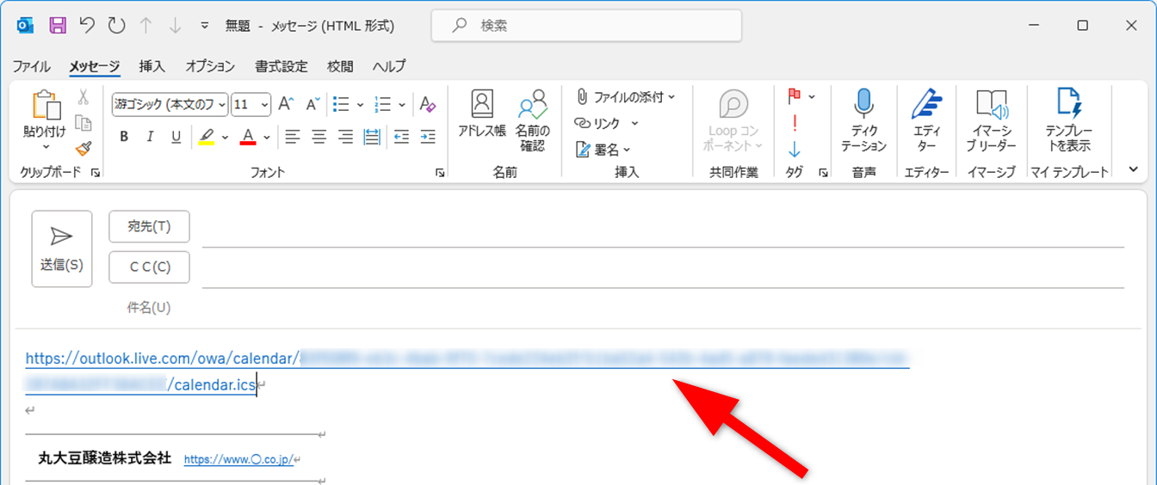Set low importance with the blue down arrow

pos(795,148)
